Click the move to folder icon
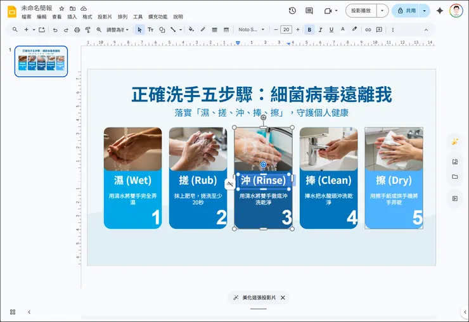Image resolution: width=469 pixels, height=322 pixels. pyautogui.click(x=72, y=8)
